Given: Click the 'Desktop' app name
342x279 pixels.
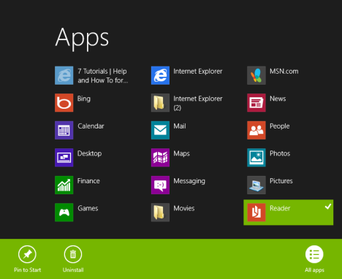Looking at the screenshot, I should tap(89, 153).
